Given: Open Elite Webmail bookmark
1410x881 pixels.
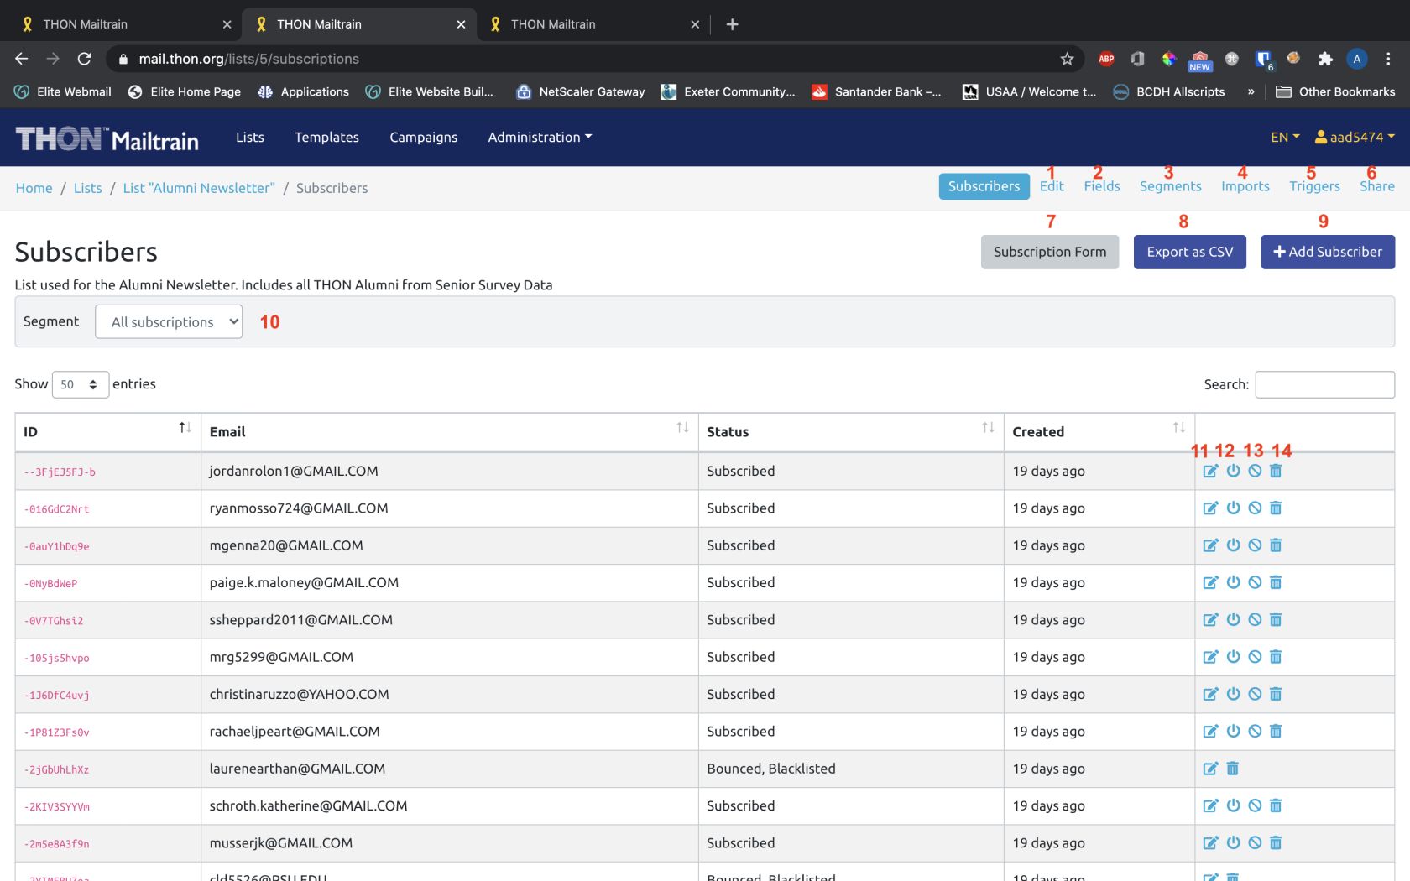Looking at the screenshot, I should tap(63, 91).
